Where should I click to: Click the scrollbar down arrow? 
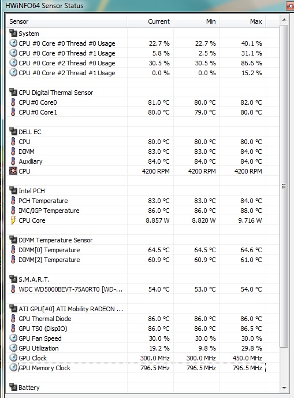coord(284,388)
